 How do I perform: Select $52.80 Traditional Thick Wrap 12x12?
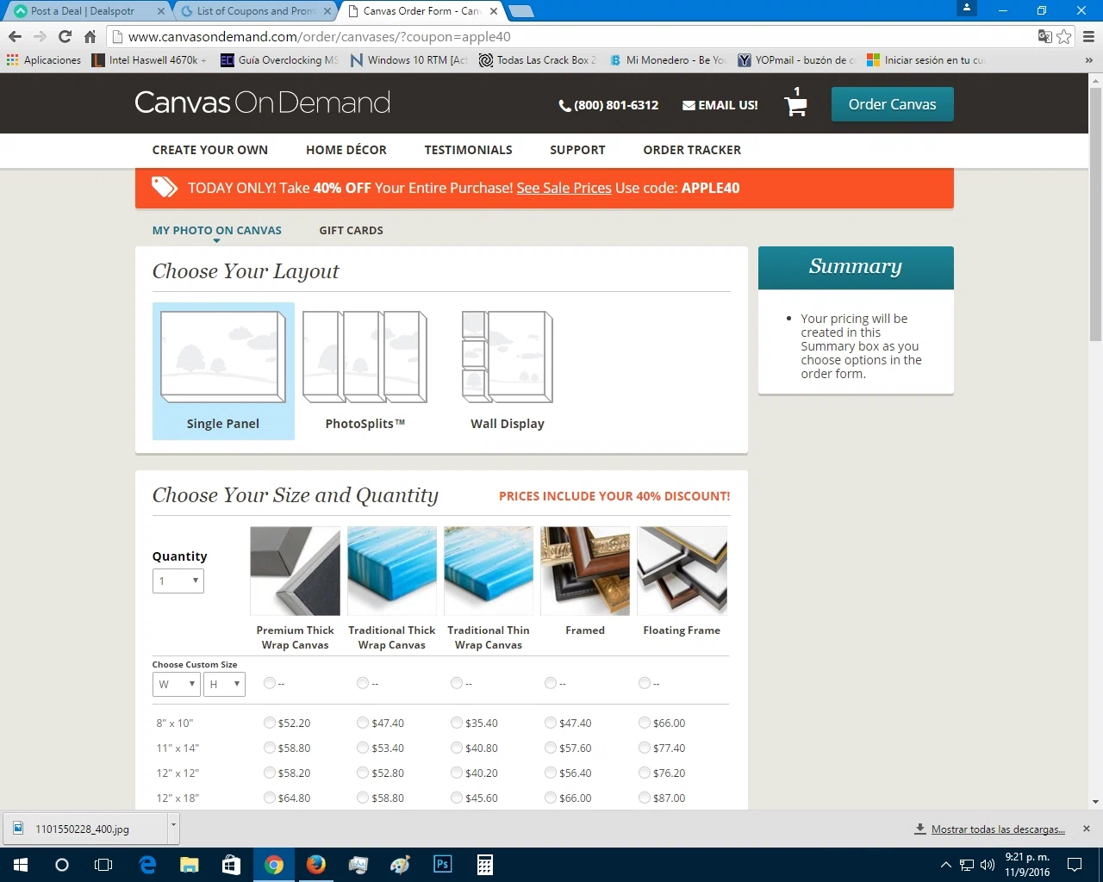[x=363, y=773]
